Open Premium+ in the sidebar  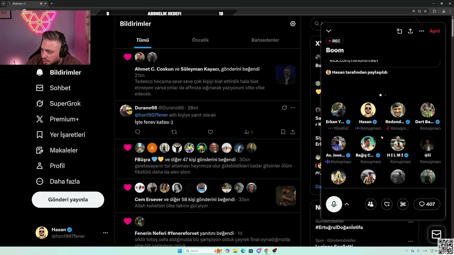point(58,119)
